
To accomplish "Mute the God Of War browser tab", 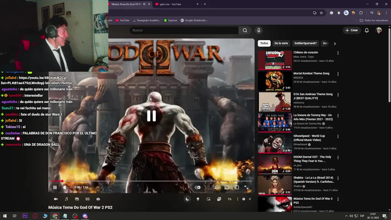I will pos(144,4).
